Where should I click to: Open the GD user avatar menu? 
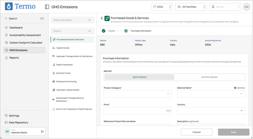[x=247, y=7]
